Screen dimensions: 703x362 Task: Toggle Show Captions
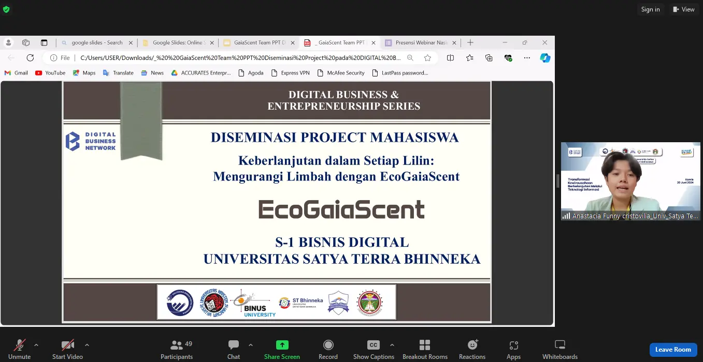coord(374,349)
